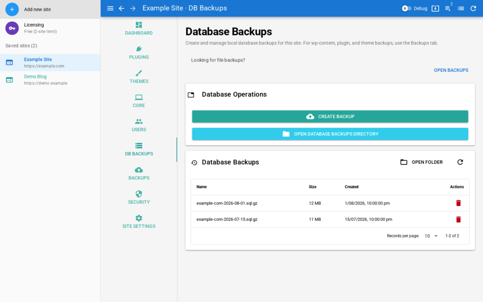Select Demo Blog in saved sites
483x302 pixels.
(x=50, y=80)
